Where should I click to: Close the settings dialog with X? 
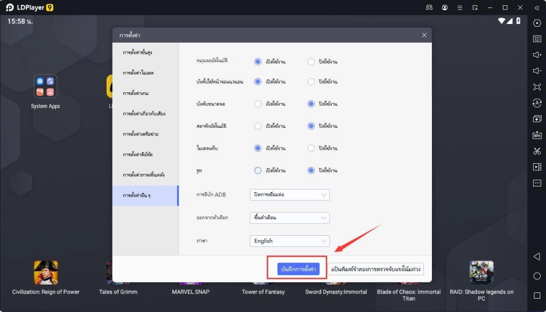tap(424, 35)
